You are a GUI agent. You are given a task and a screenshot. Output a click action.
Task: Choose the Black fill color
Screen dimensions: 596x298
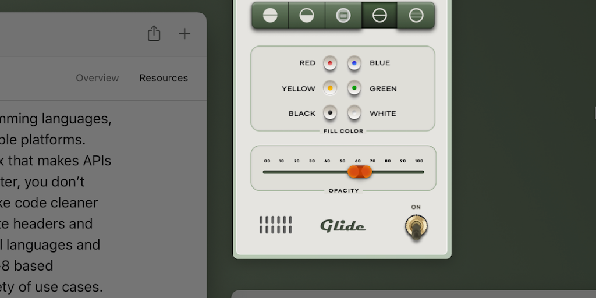(330, 112)
